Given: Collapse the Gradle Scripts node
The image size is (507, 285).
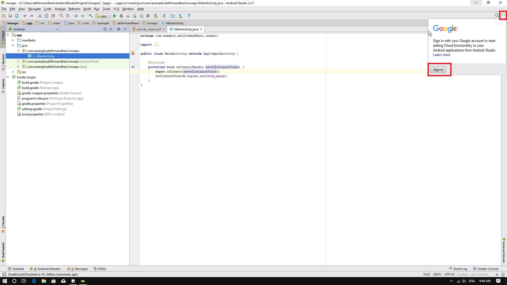Looking at the screenshot, I should pyautogui.click(x=8, y=77).
